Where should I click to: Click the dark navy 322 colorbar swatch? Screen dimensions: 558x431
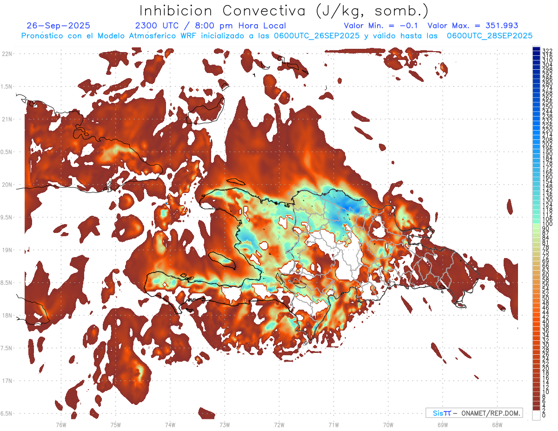(536, 49)
